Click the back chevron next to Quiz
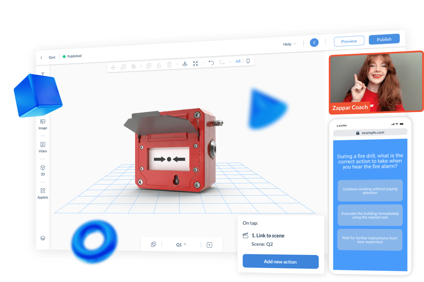 pos(42,57)
